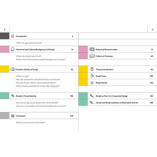Select the Emoji-Fonts chapter title
This screenshot has width=157, height=157.
pyautogui.click(x=101, y=76)
